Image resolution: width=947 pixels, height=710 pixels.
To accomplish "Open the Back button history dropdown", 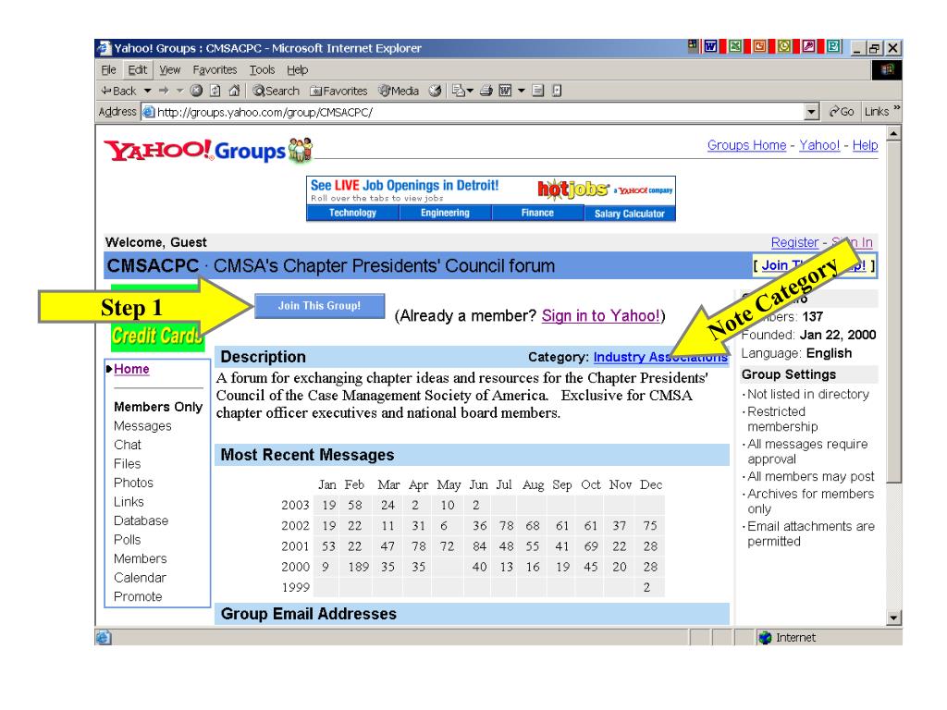I will coord(147,91).
